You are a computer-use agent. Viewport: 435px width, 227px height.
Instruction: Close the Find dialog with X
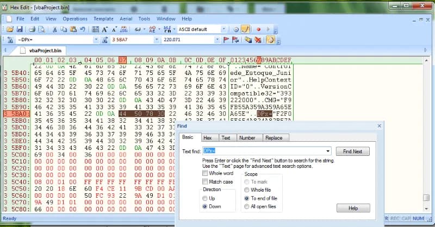[379, 126]
